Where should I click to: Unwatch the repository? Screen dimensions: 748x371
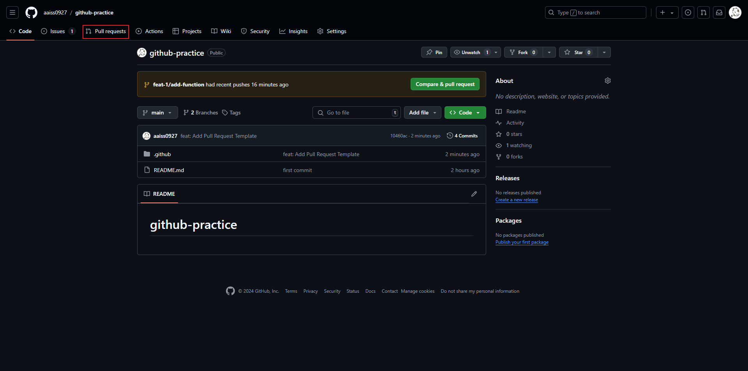tap(471, 52)
